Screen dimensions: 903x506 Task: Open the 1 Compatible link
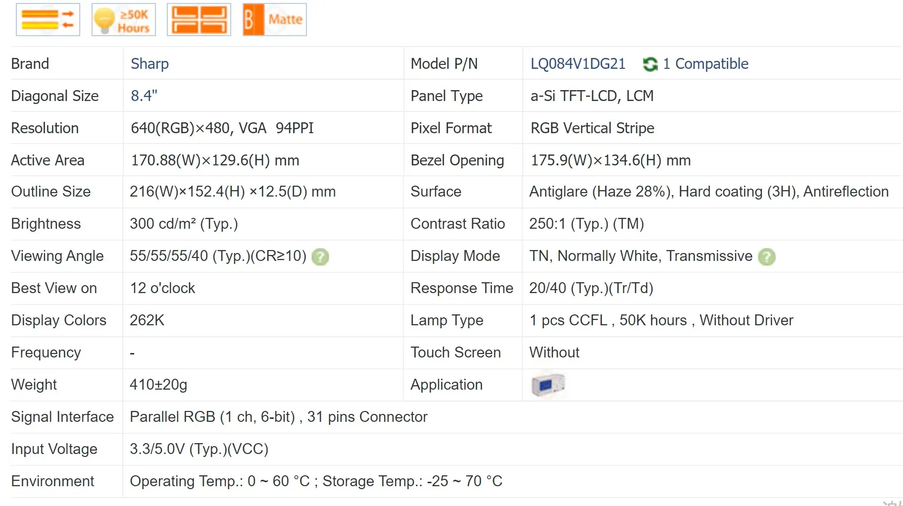[705, 64]
